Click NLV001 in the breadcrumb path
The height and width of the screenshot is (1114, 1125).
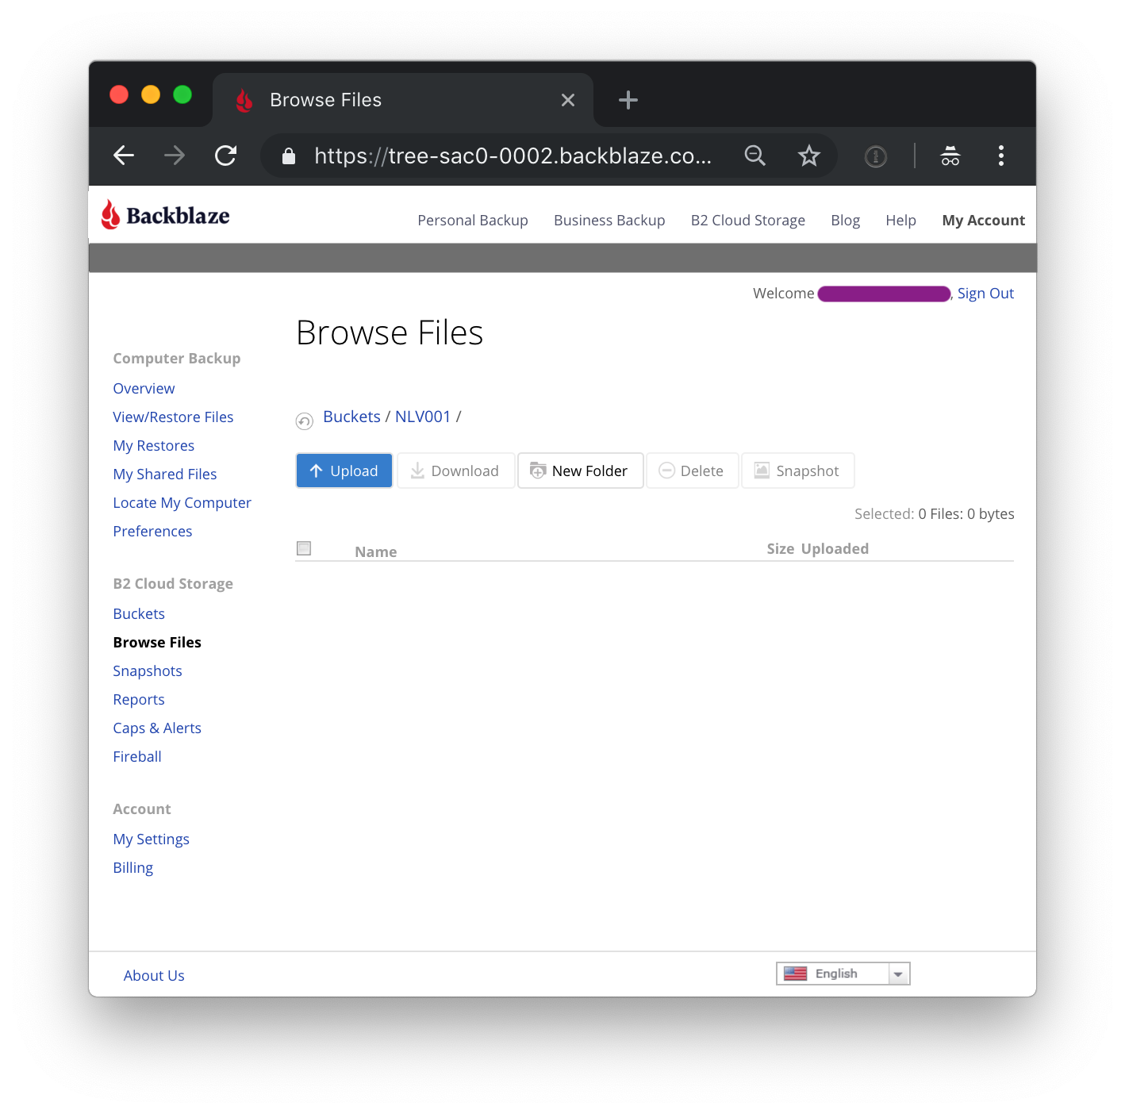tap(423, 417)
